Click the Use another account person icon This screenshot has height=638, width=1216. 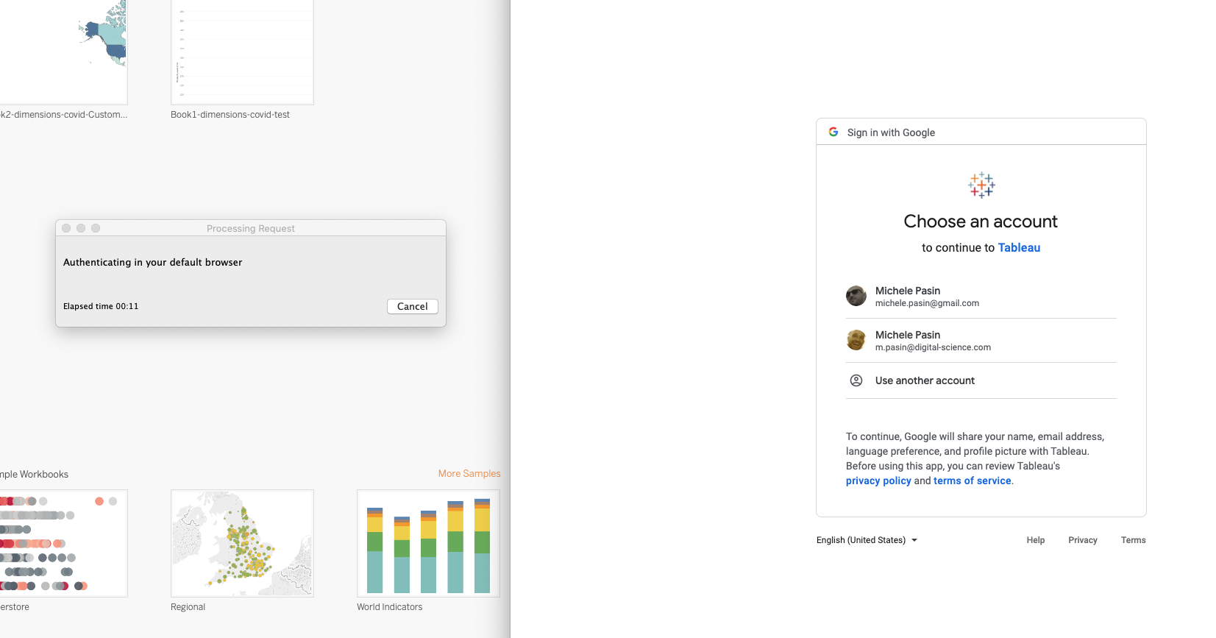[x=856, y=380]
